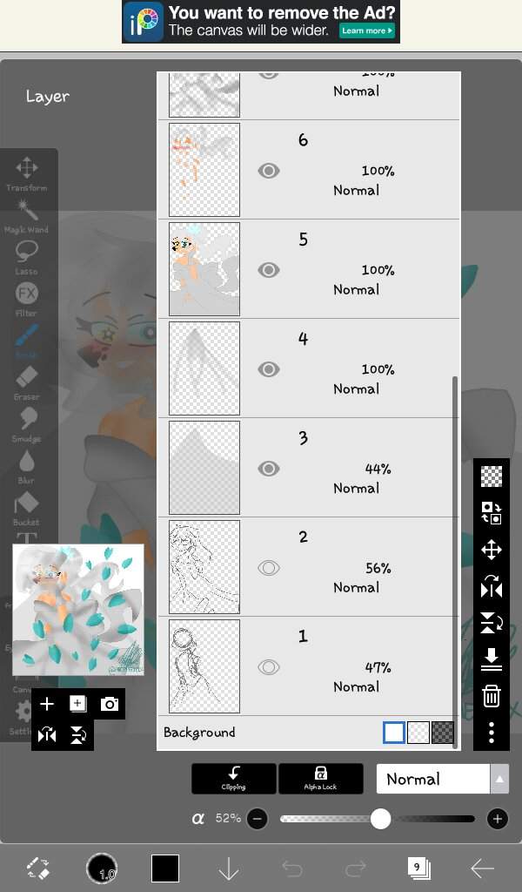Open the Normal blend mode dropdown
Screen dimensions: 522x892
[x=432, y=779]
